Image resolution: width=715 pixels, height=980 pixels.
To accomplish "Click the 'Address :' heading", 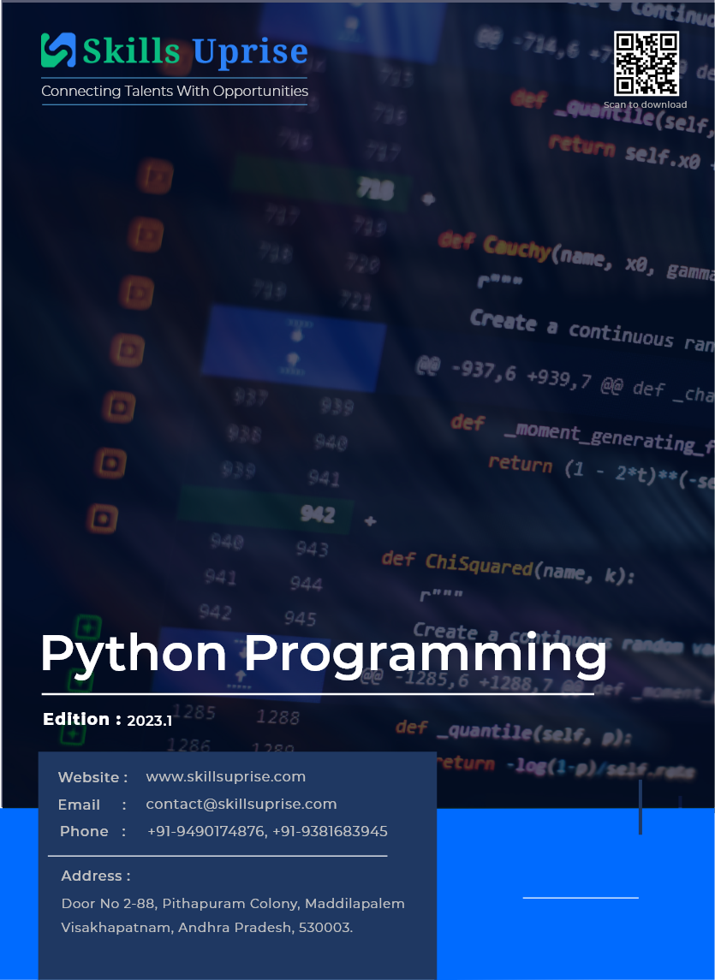I will [95, 876].
